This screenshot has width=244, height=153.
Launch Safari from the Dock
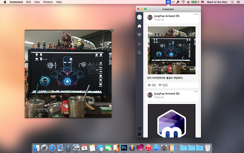point(52,148)
